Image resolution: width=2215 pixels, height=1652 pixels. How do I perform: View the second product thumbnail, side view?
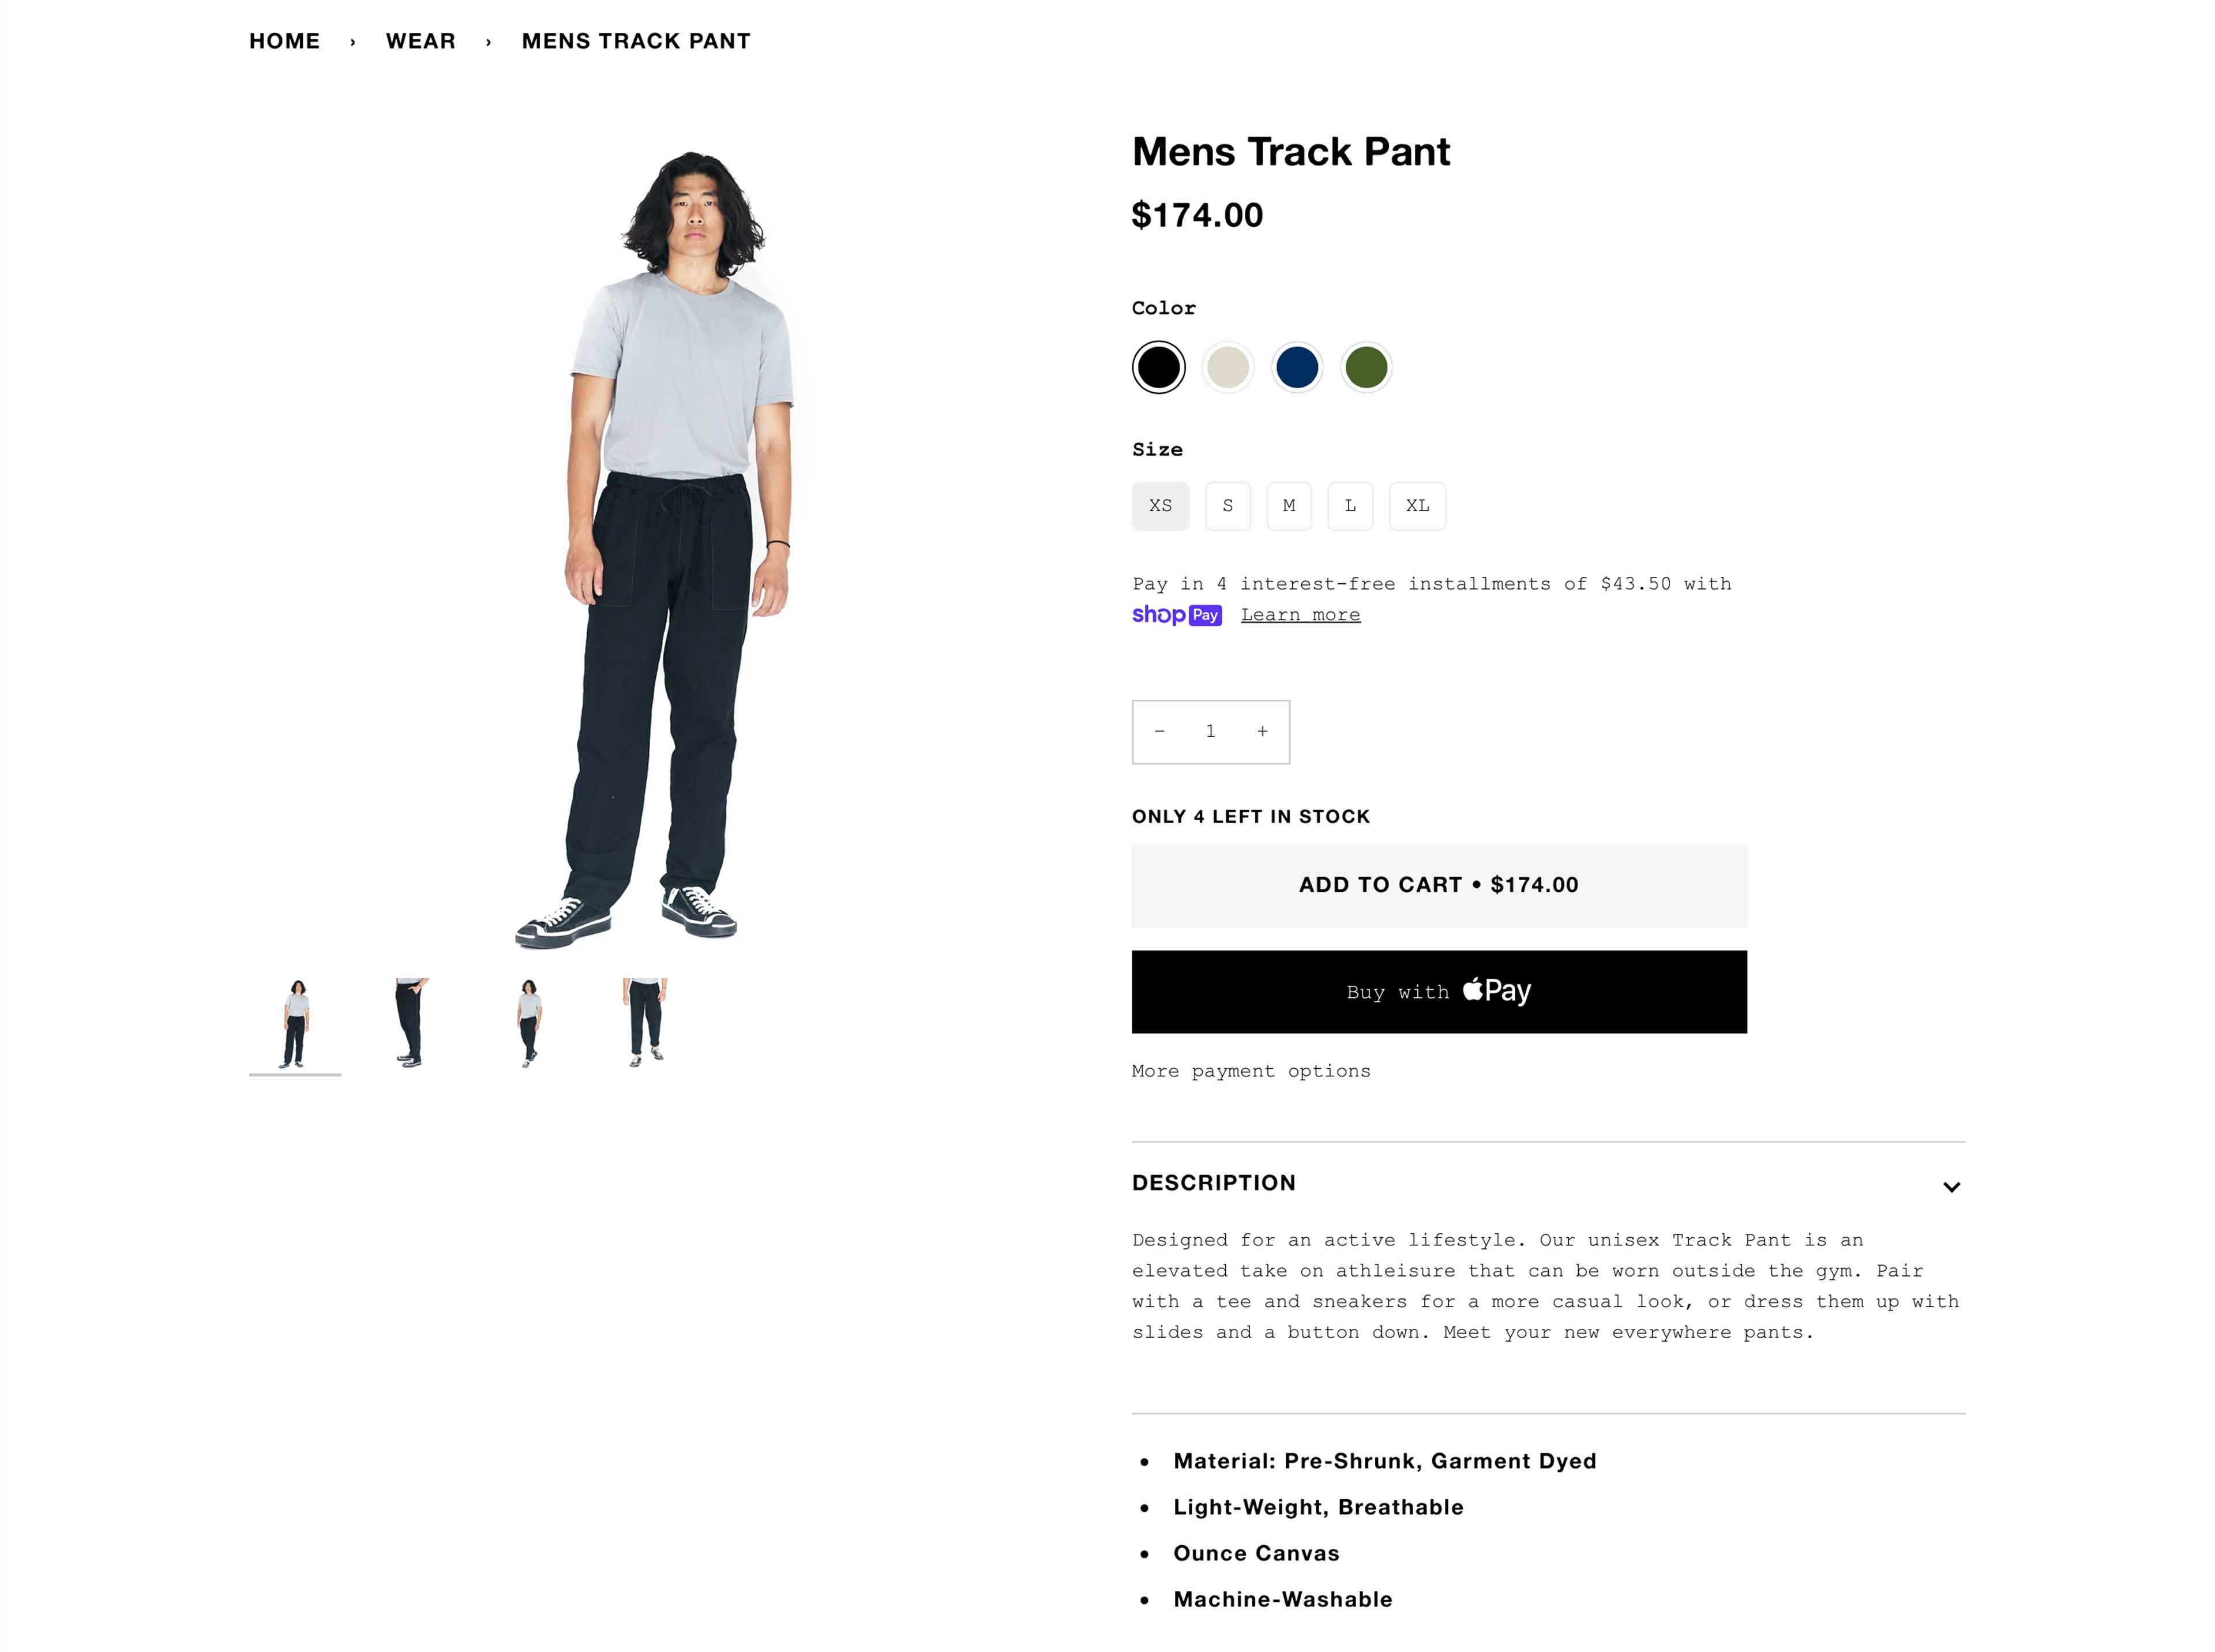pos(411,1023)
